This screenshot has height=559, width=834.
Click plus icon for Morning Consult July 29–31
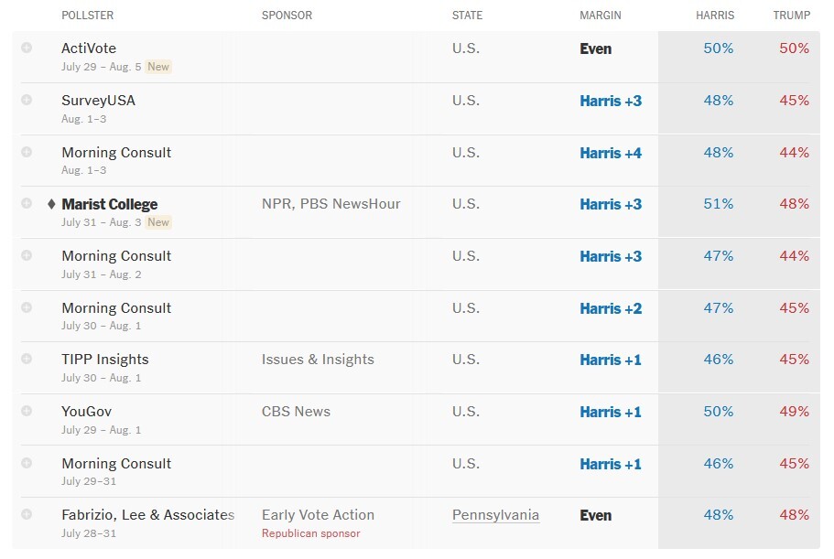27,463
